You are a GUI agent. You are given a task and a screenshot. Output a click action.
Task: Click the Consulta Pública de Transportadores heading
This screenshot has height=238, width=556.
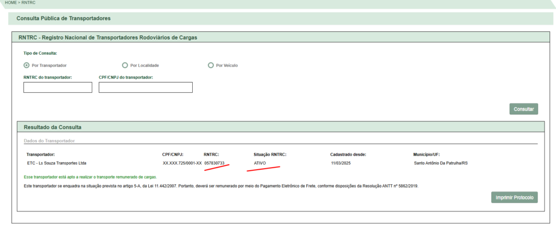point(64,18)
